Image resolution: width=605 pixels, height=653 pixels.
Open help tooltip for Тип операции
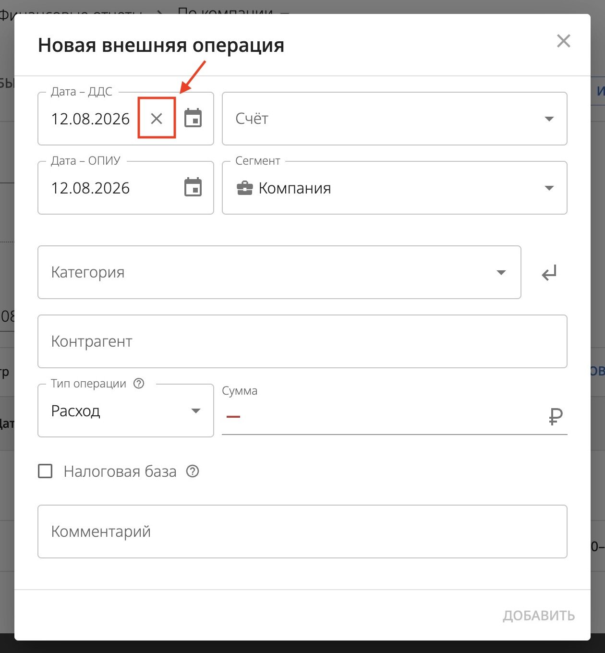pyautogui.click(x=139, y=383)
